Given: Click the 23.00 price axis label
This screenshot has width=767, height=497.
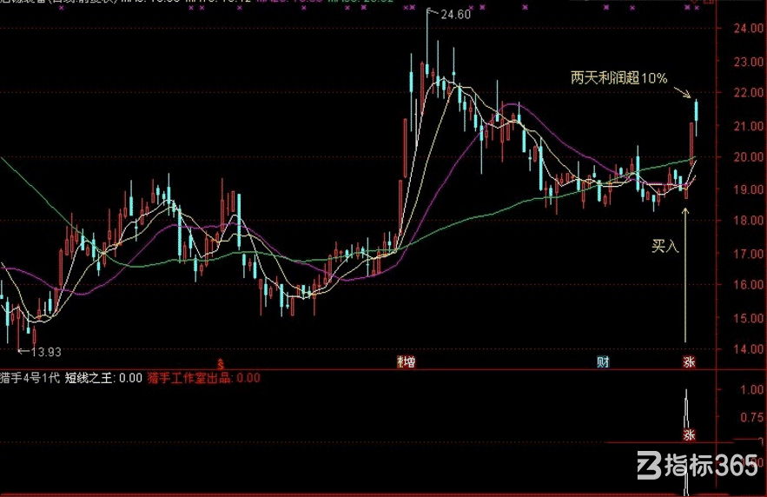Looking at the screenshot, I should point(749,62).
